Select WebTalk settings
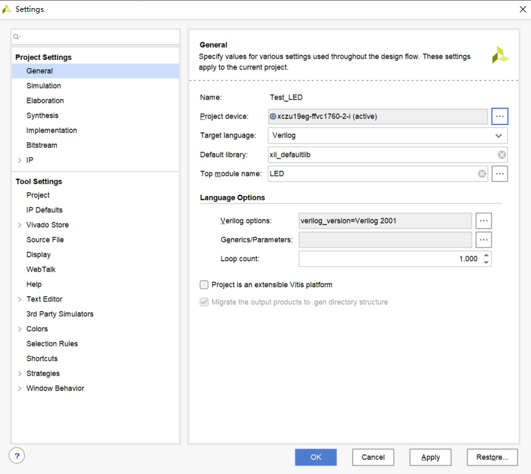531x474 pixels. (41, 270)
